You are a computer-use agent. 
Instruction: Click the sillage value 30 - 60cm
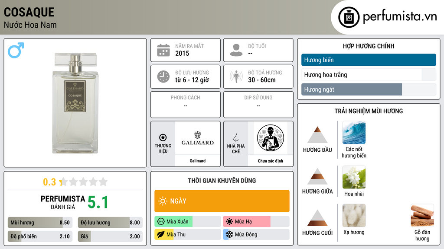(x=262, y=80)
